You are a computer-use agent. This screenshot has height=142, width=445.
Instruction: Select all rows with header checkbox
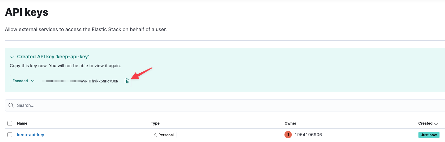click(10, 123)
